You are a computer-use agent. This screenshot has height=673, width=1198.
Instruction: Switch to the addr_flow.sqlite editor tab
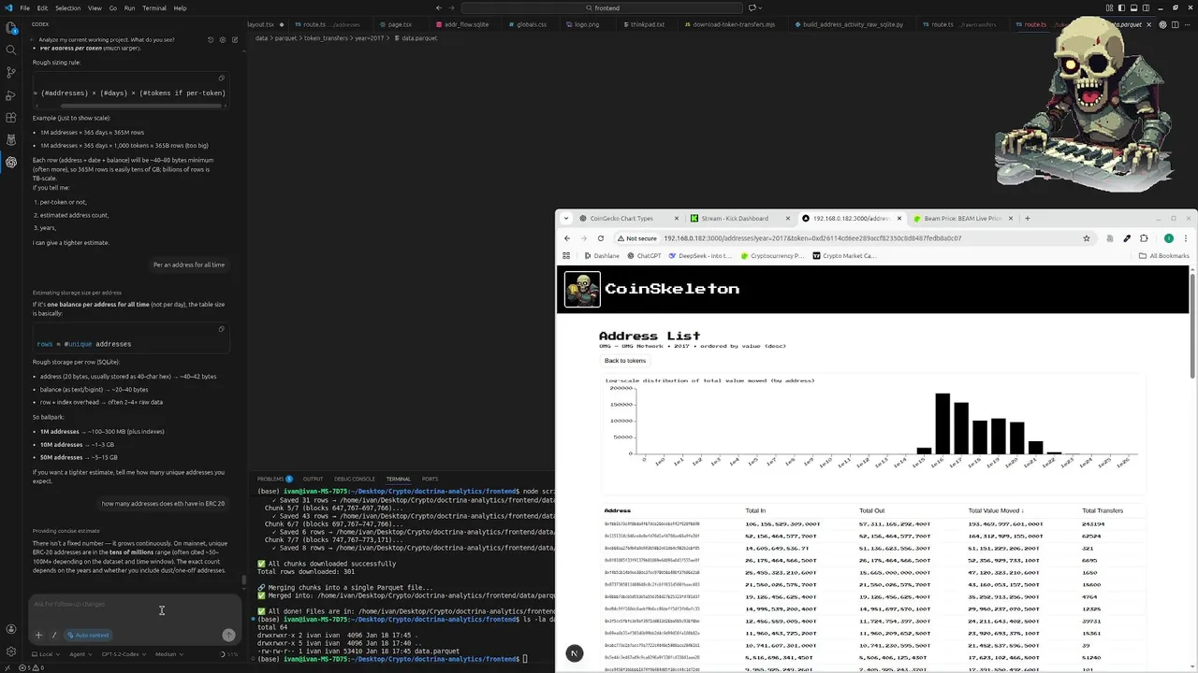pos(465,24)
